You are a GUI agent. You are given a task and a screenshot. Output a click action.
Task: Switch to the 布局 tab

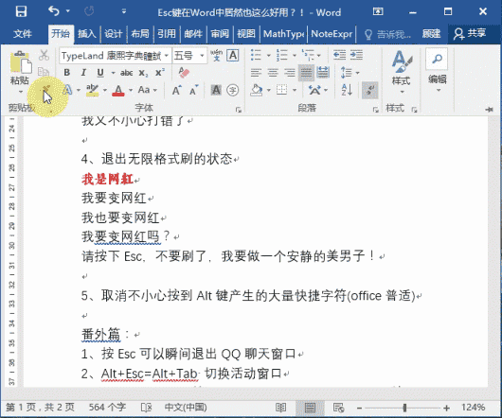[140, 33]
